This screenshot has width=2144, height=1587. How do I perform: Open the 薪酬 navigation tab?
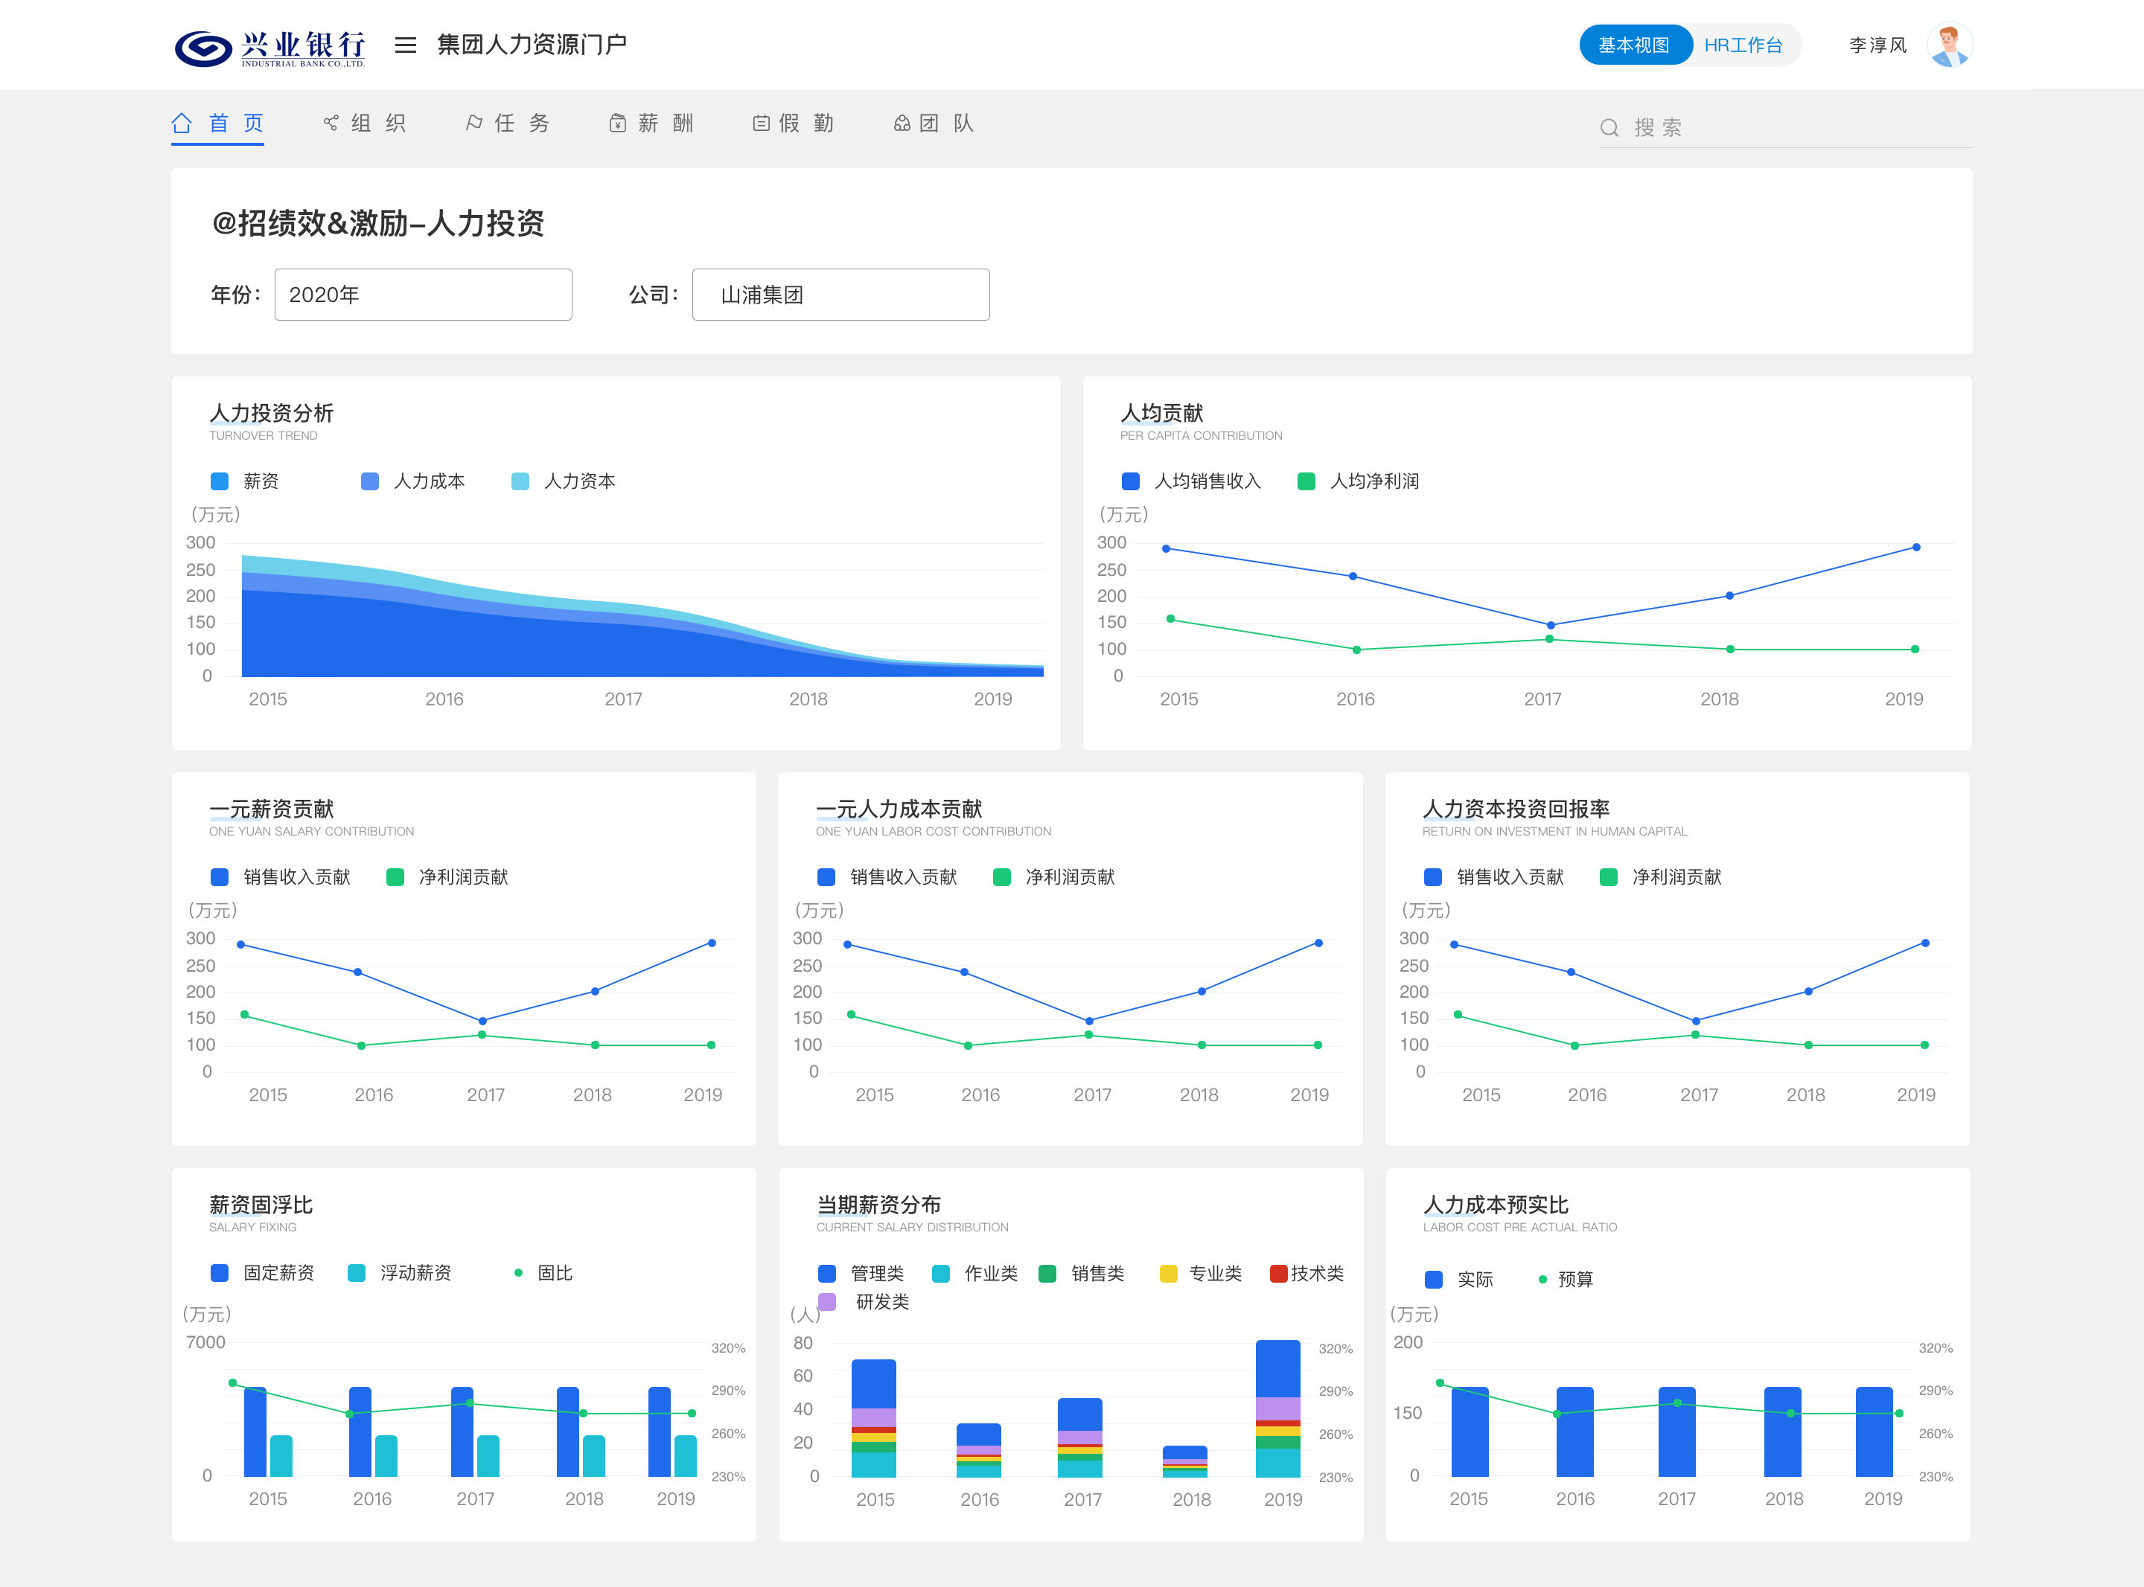665,123
